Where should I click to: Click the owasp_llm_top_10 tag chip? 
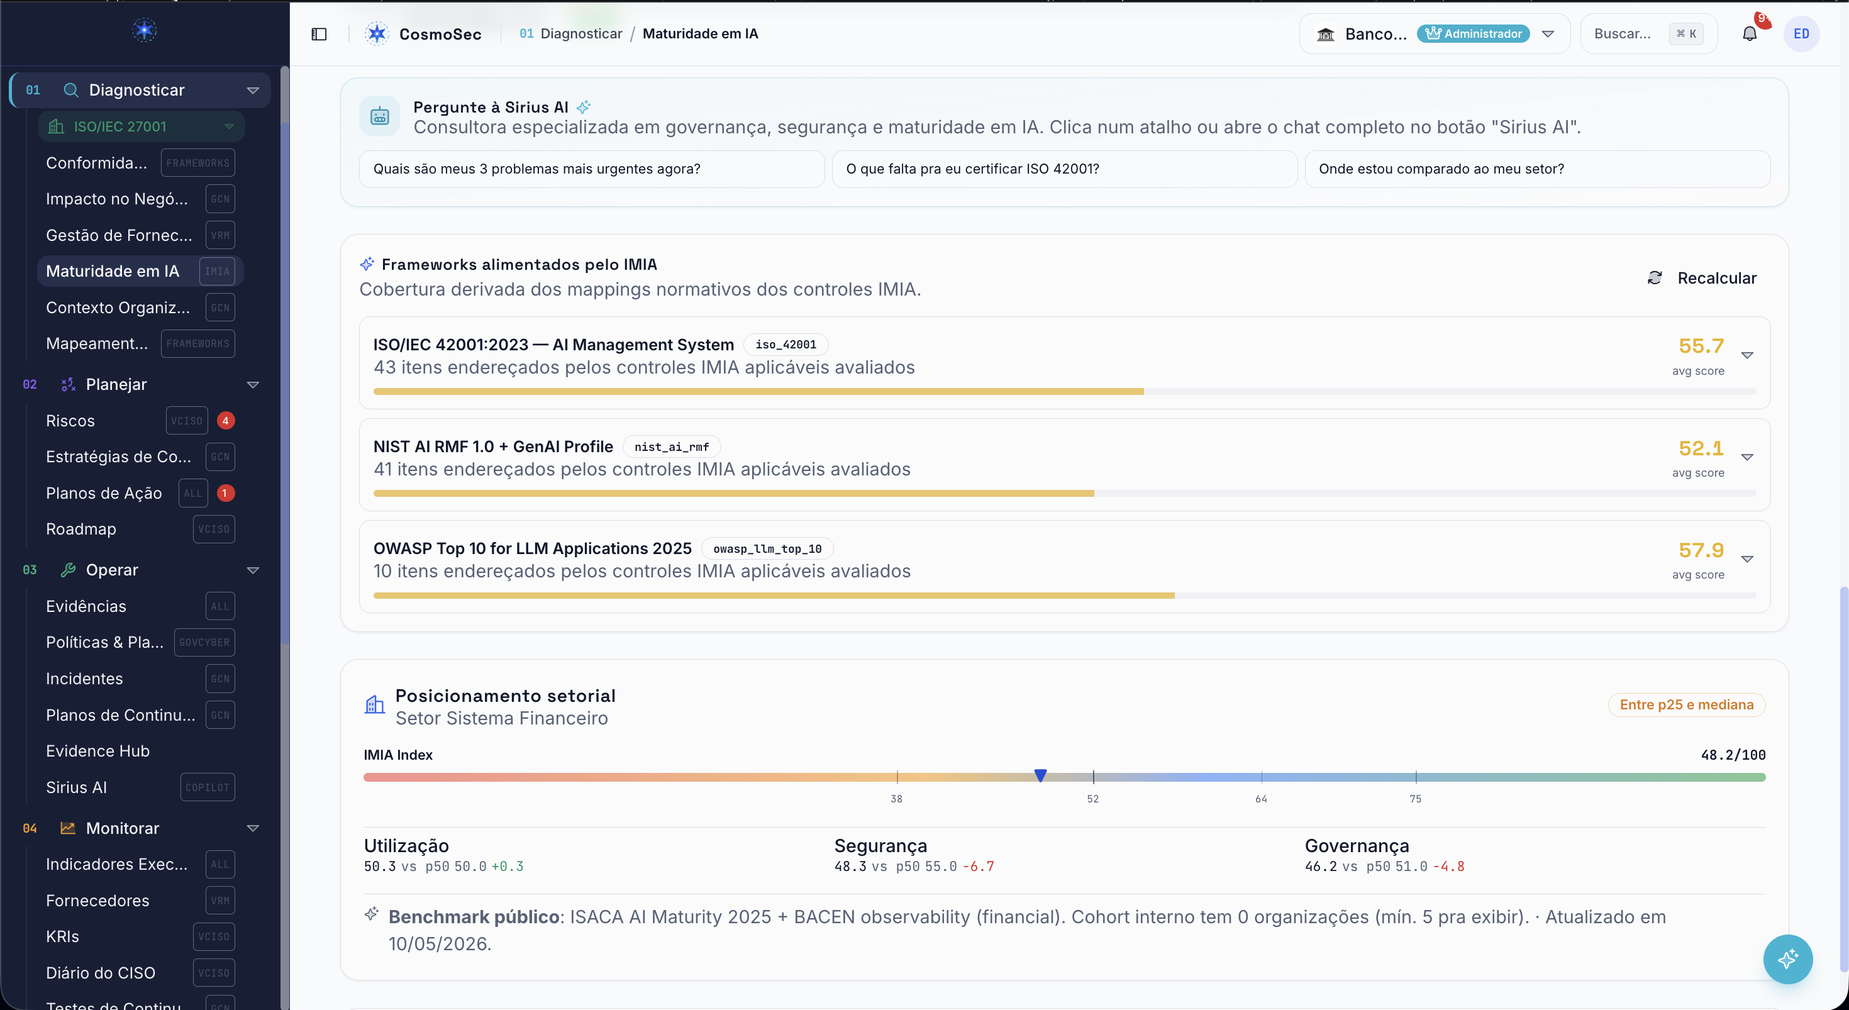coord(767,548)
